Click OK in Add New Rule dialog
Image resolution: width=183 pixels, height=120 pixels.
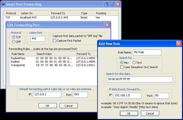click(x=129, y=113)
